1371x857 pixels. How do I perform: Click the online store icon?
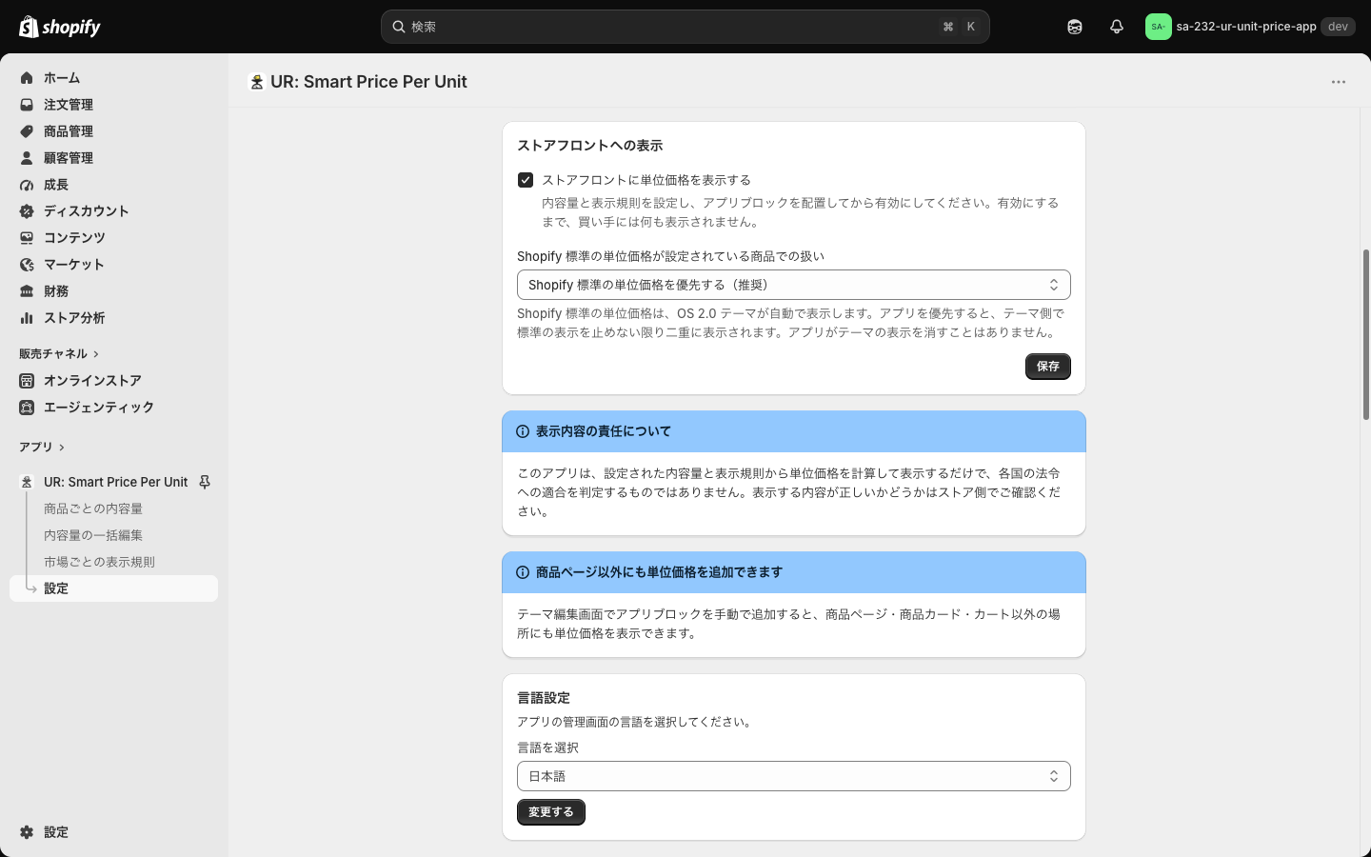[x=27, y=381]
